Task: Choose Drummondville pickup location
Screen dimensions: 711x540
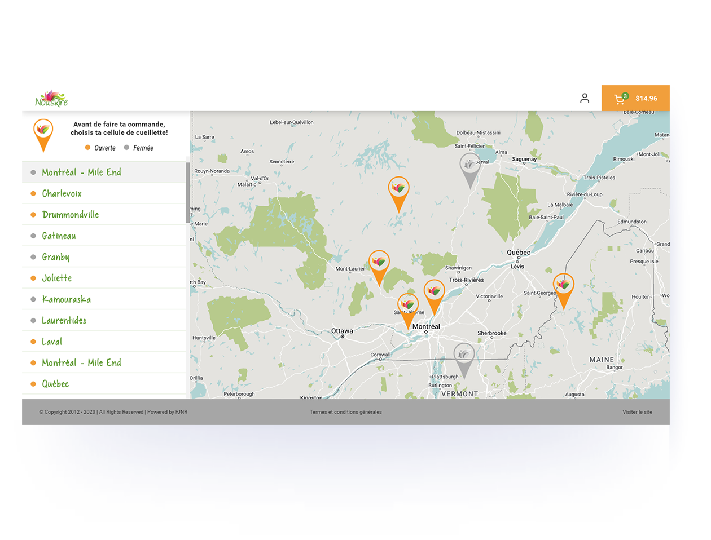Action: [x=104, y=214]
